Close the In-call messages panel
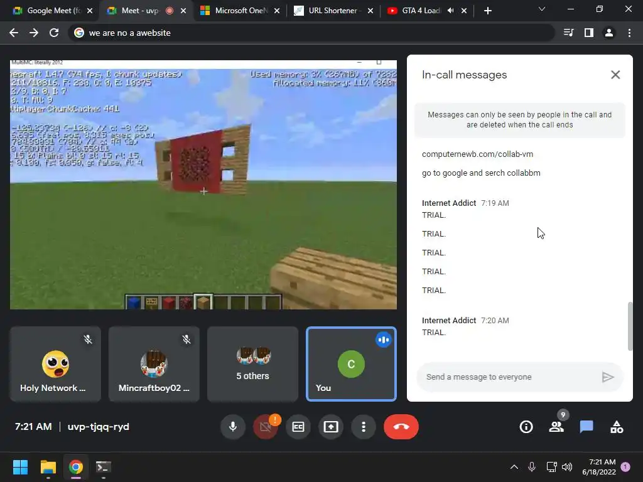The height and width of the screenshot is (482, 643). 615,75
